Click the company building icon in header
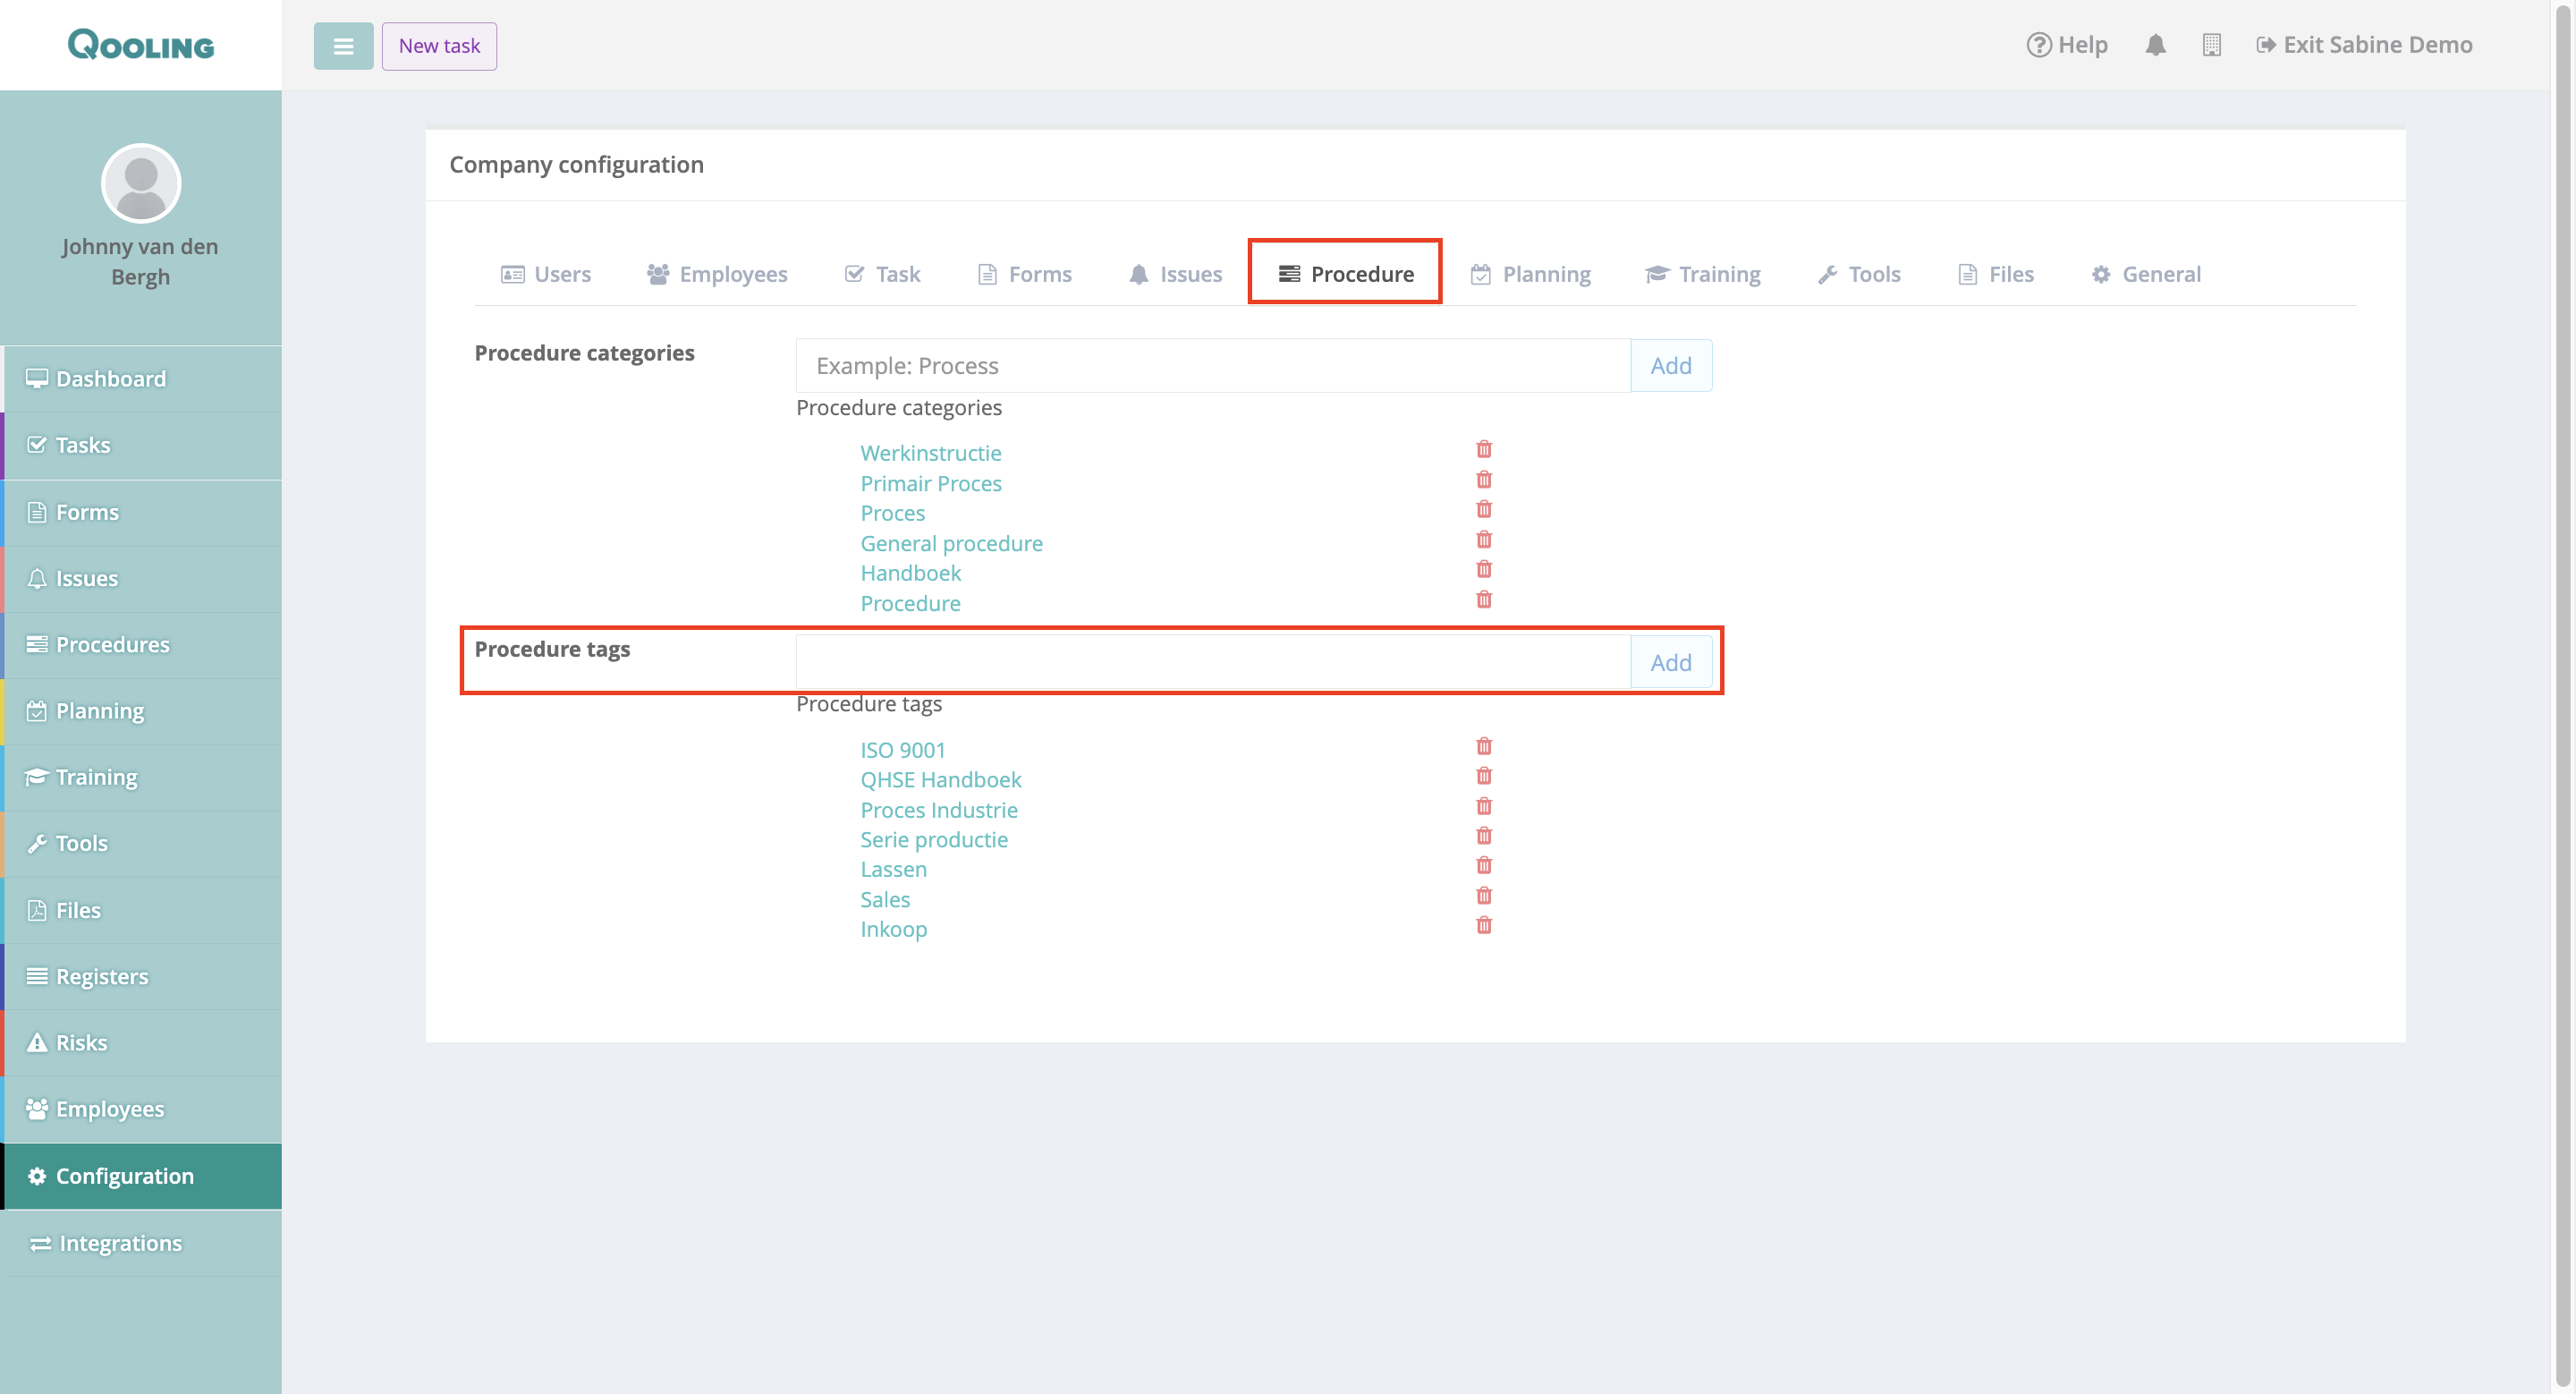 (2211, 45)
